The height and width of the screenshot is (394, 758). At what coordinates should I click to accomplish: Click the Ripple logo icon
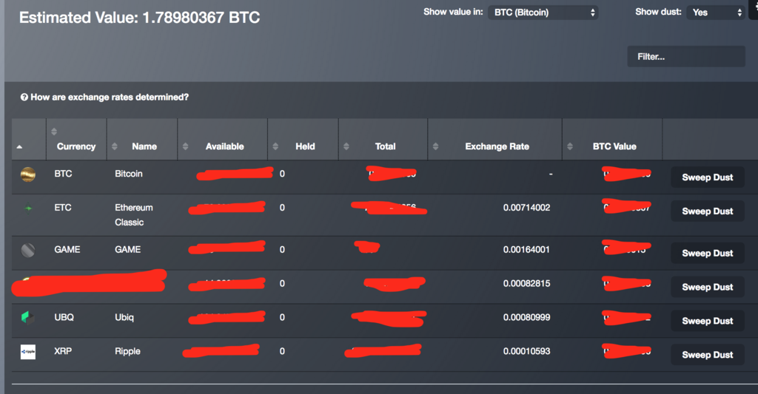pos(28,352)
